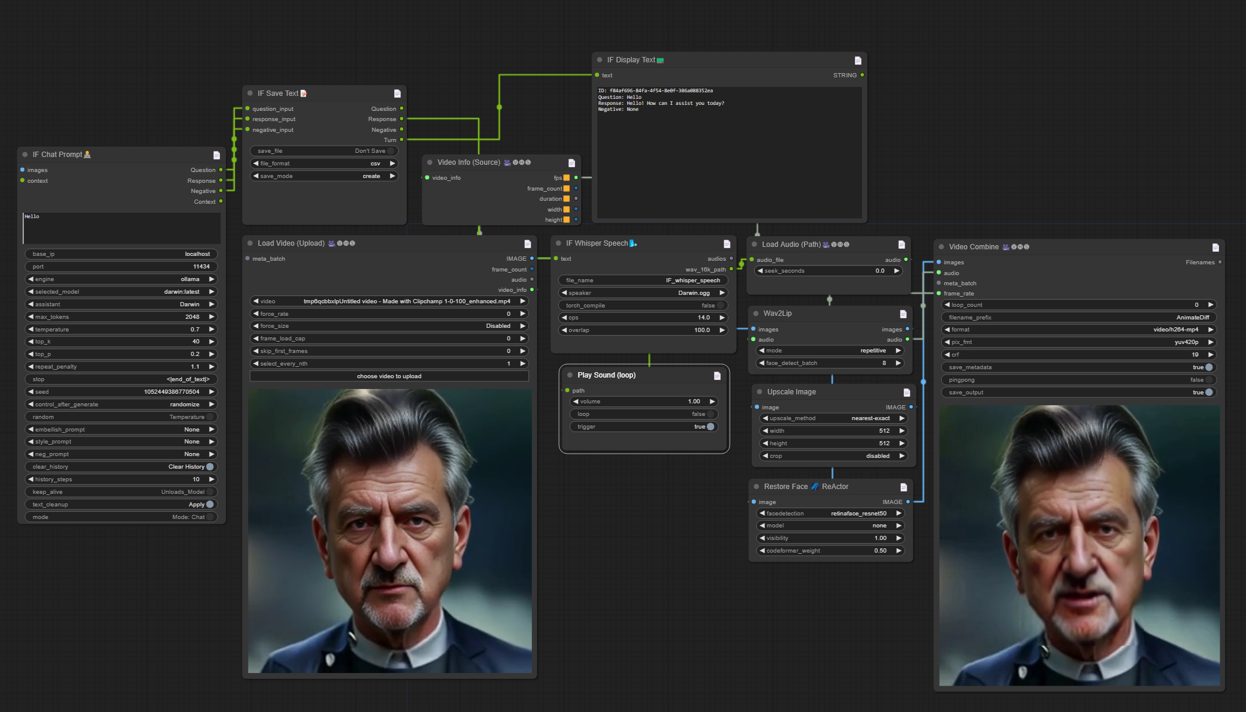Toggle the pingpong switch
This screenshot has height=712, width=1246.
[x=1209, y=380]
